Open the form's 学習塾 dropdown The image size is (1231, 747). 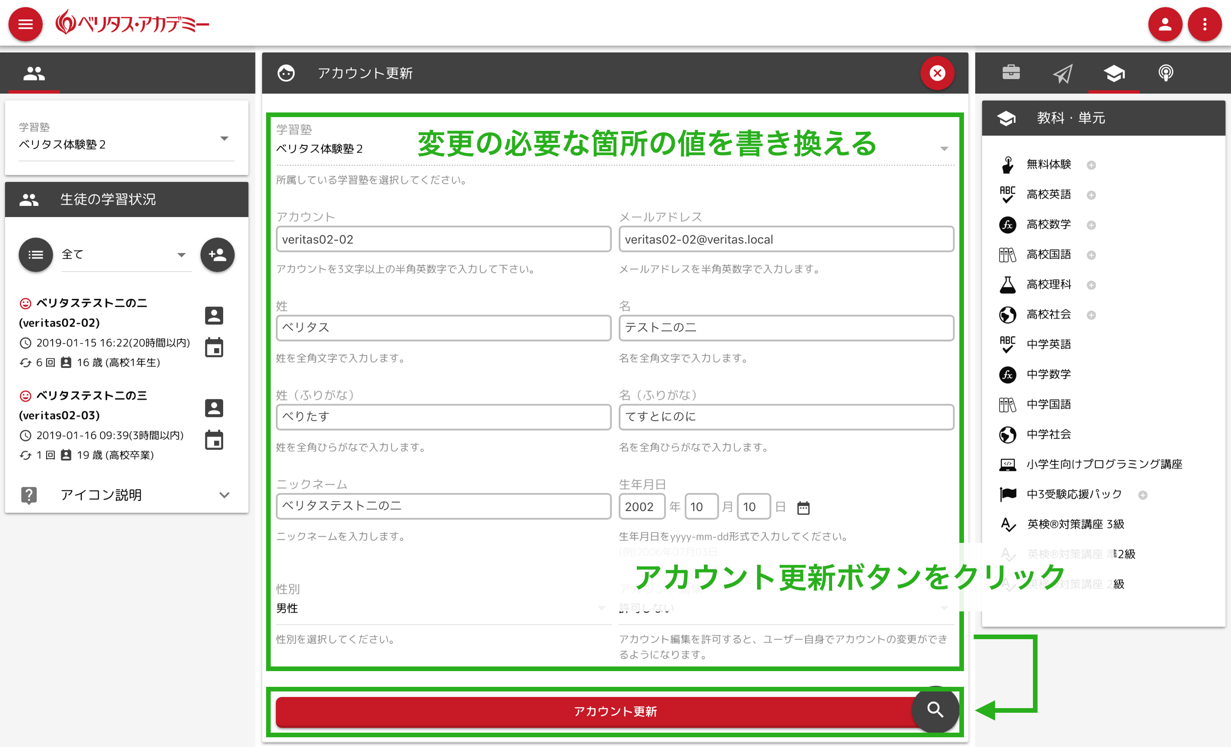click(615, 149)
